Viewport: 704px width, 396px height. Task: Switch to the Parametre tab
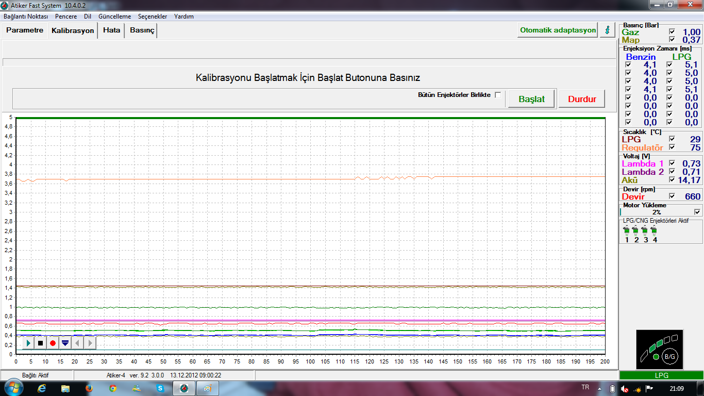(25, 30)
